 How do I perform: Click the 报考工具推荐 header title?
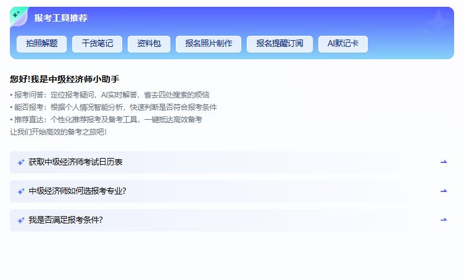tap(61, 18)
